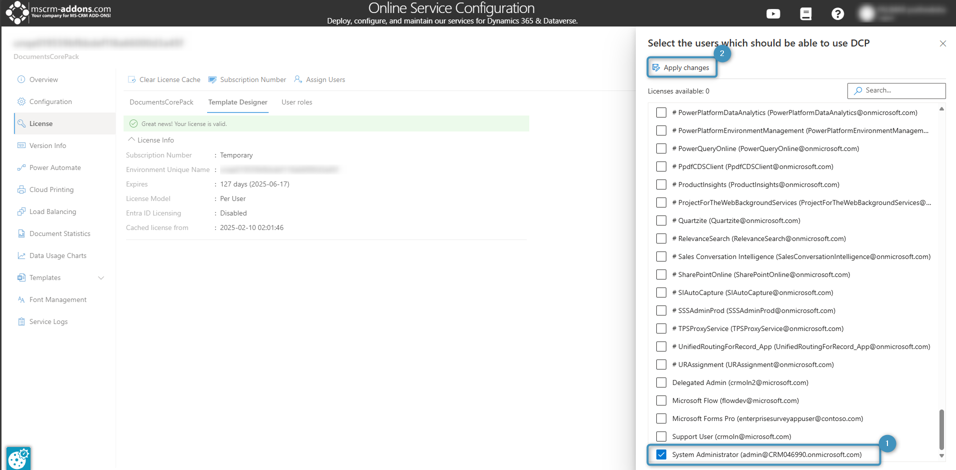
Task: Open Overview in the sidebar
Action: [x=65, y=79]
